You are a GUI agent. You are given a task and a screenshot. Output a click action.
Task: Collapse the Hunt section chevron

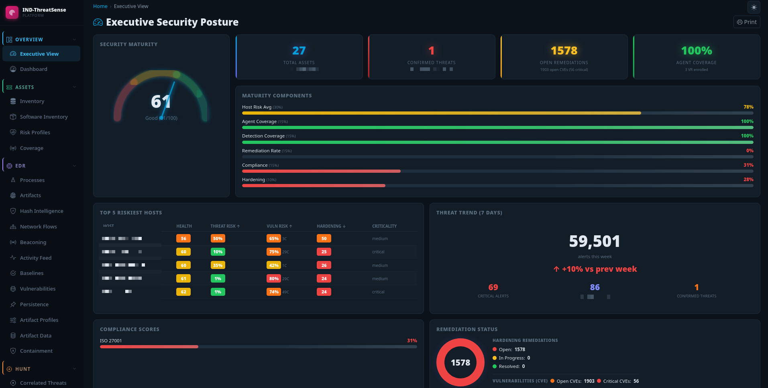(74, 369)
